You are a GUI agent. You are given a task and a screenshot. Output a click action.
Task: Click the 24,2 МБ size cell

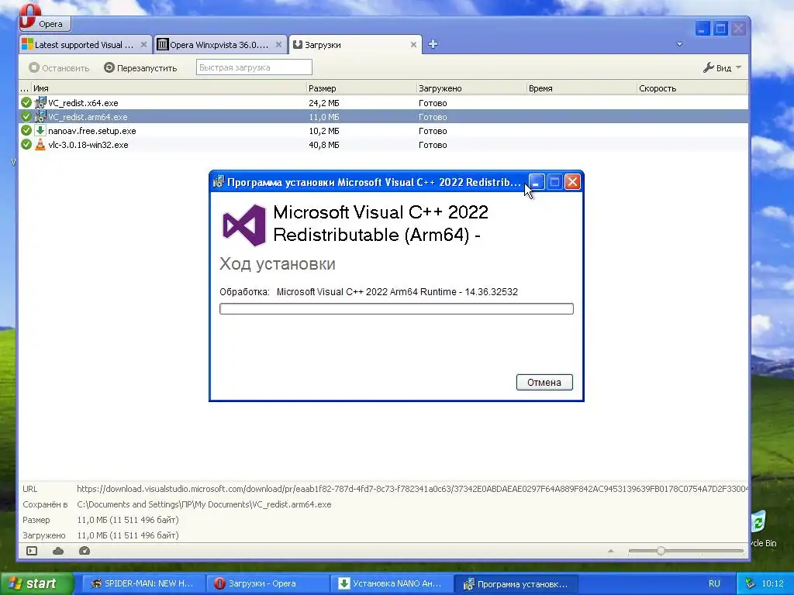[x=323, y=103]
